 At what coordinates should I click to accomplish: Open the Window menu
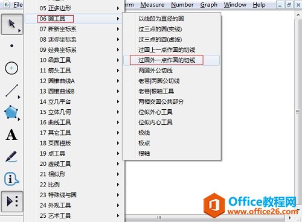[235, 4]
